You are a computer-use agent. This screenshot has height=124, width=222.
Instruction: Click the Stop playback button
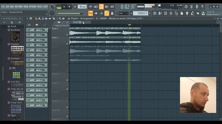[x=69, y=7]
